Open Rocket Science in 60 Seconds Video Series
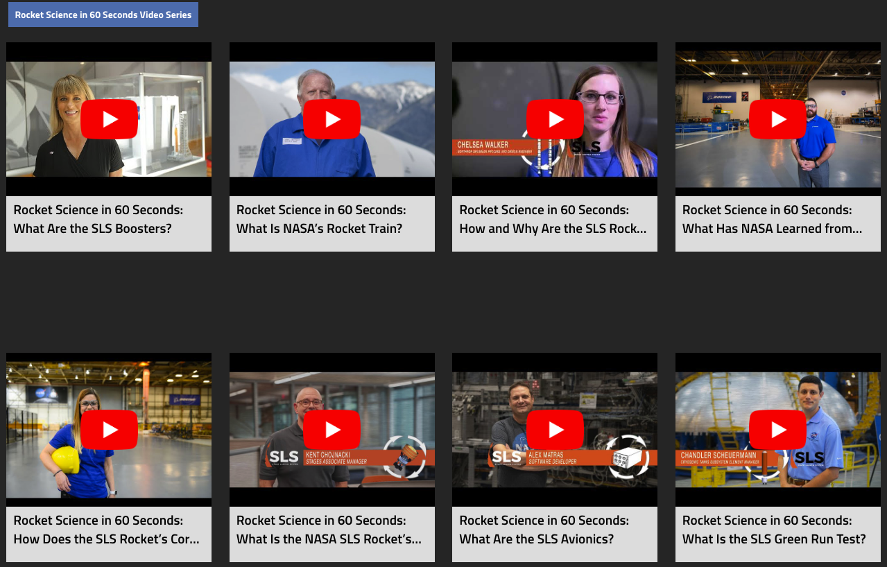Image resolution: width=887 pixels, height=567 pixels. click(x=103, y=15)
